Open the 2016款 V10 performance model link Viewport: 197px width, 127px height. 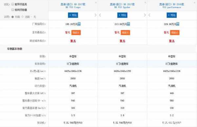pyautogui.click(x=172, y=6)
